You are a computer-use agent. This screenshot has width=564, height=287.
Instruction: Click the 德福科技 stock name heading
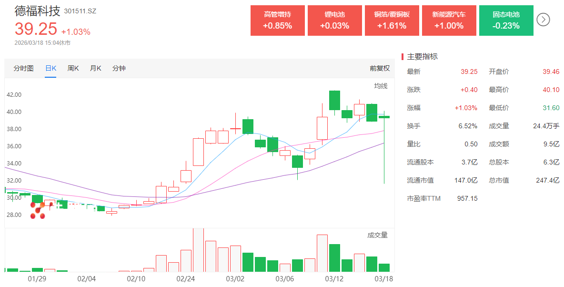(x=38, y=10)
